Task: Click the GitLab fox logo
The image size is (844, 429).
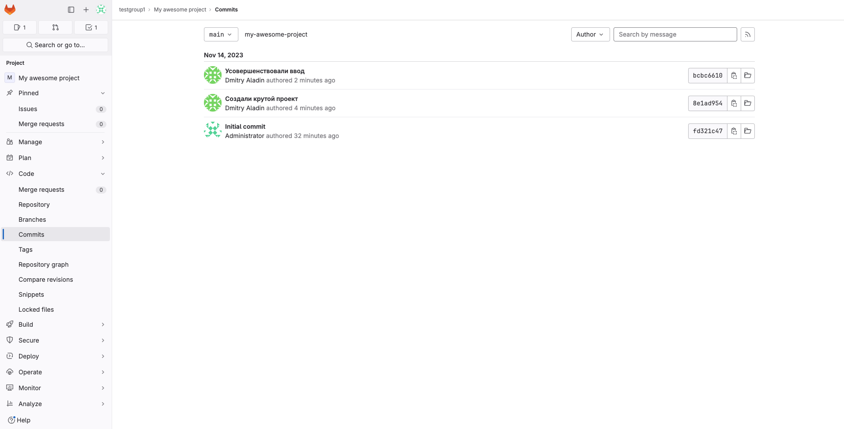Action: (x=10, y=9)
